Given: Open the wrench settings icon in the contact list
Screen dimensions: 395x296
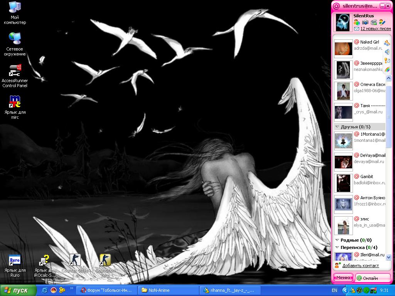Looking at the screenshot, I should pos(387,43).
